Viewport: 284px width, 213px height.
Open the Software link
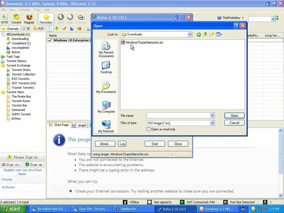[8, 187]
